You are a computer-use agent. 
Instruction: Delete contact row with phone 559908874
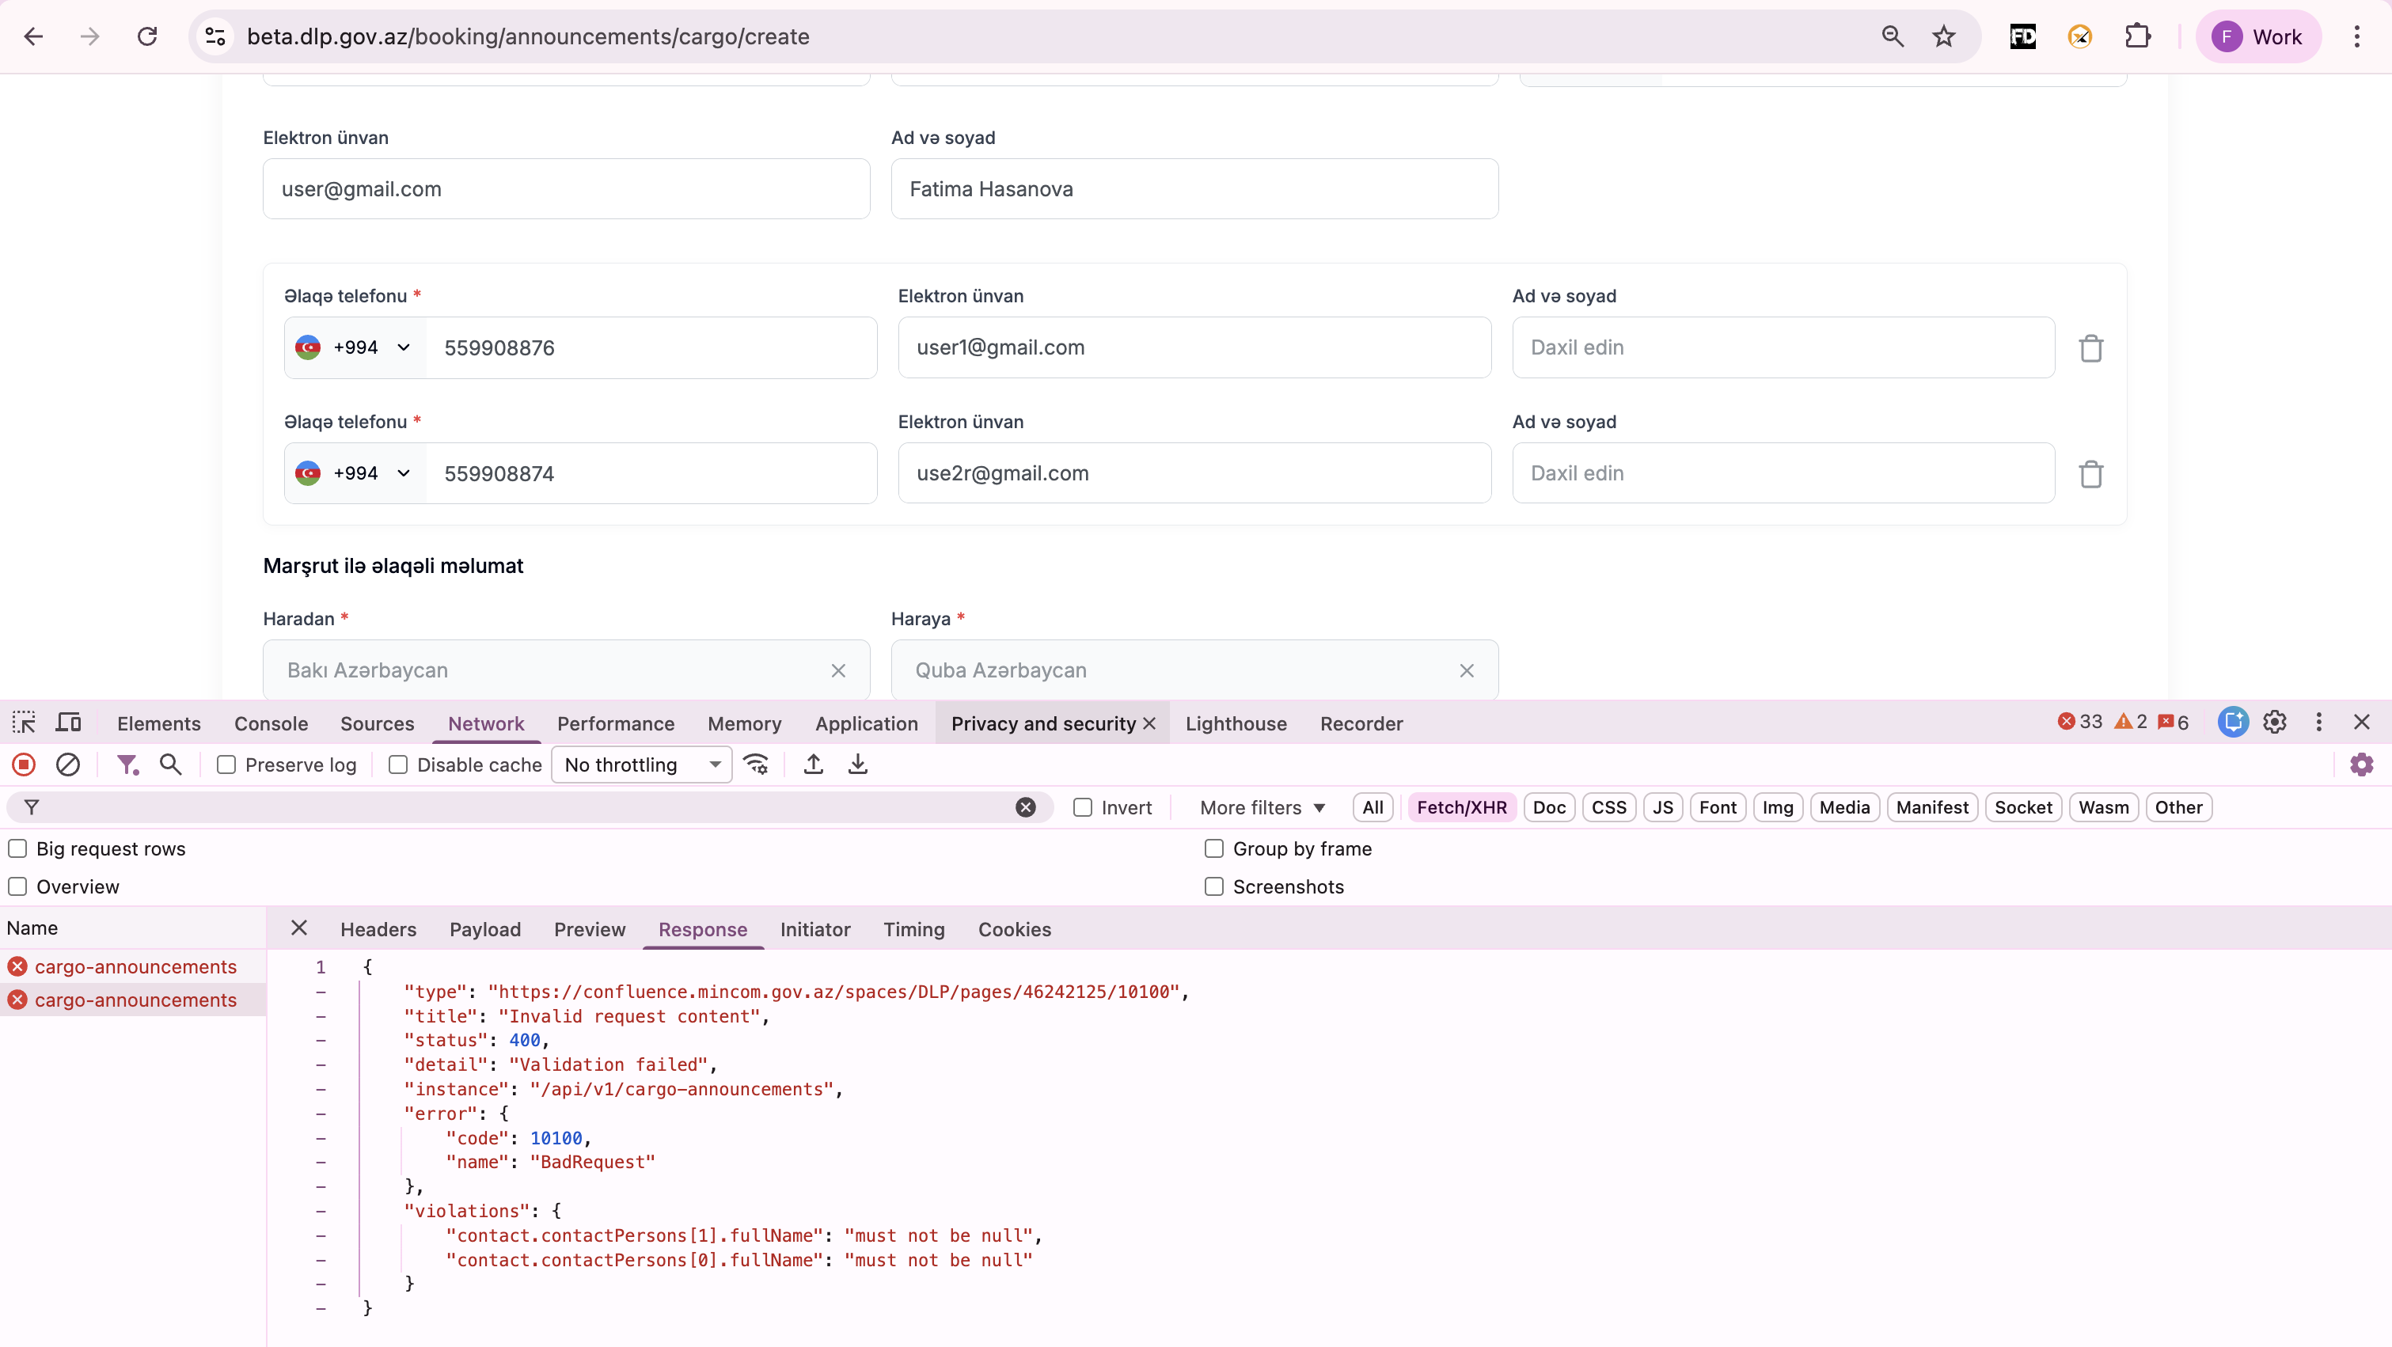point(2090,473)
